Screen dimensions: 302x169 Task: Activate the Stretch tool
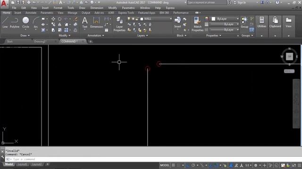coord(53,30)
